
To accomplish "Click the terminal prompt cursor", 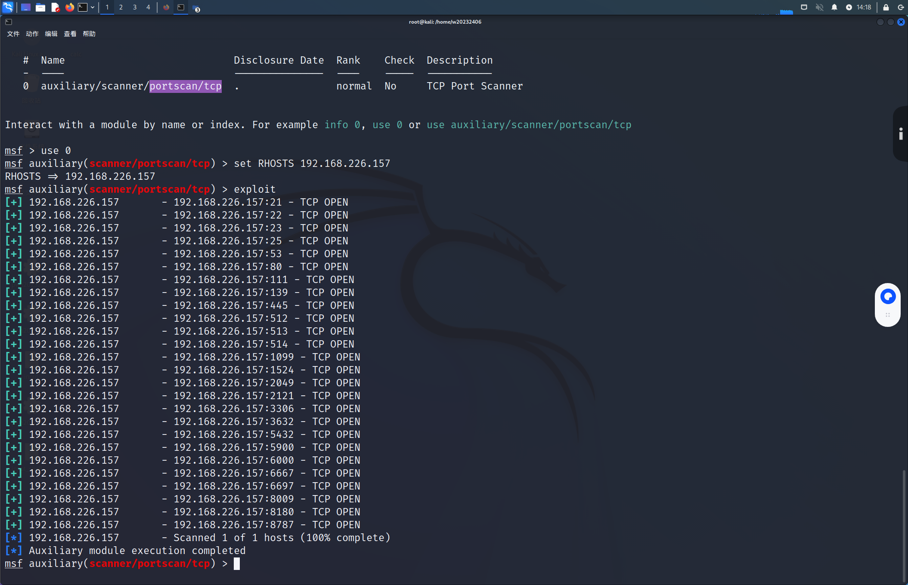I will 236,563.
